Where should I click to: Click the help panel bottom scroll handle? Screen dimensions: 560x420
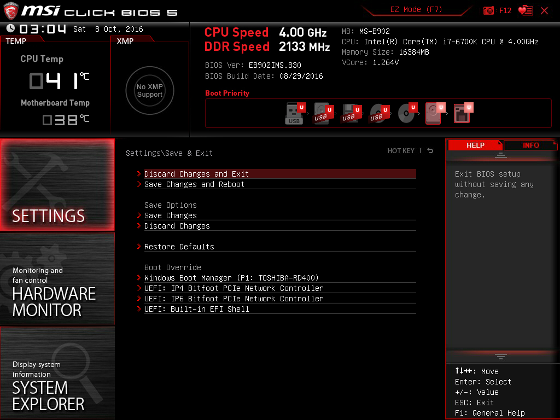500,357
